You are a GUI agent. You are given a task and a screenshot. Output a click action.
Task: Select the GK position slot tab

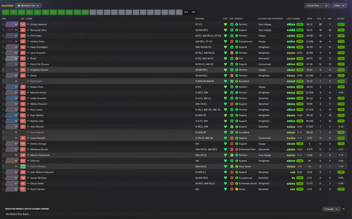coord(5,12)
